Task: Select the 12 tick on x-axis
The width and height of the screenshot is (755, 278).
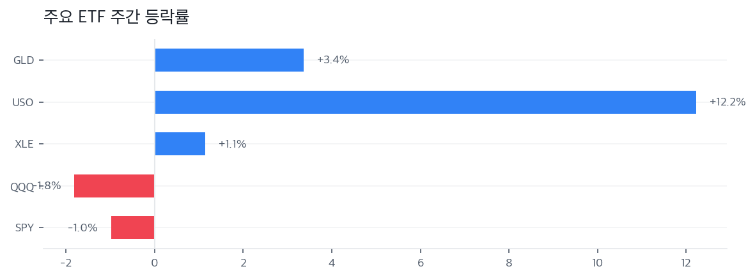Action: [685, 263]
